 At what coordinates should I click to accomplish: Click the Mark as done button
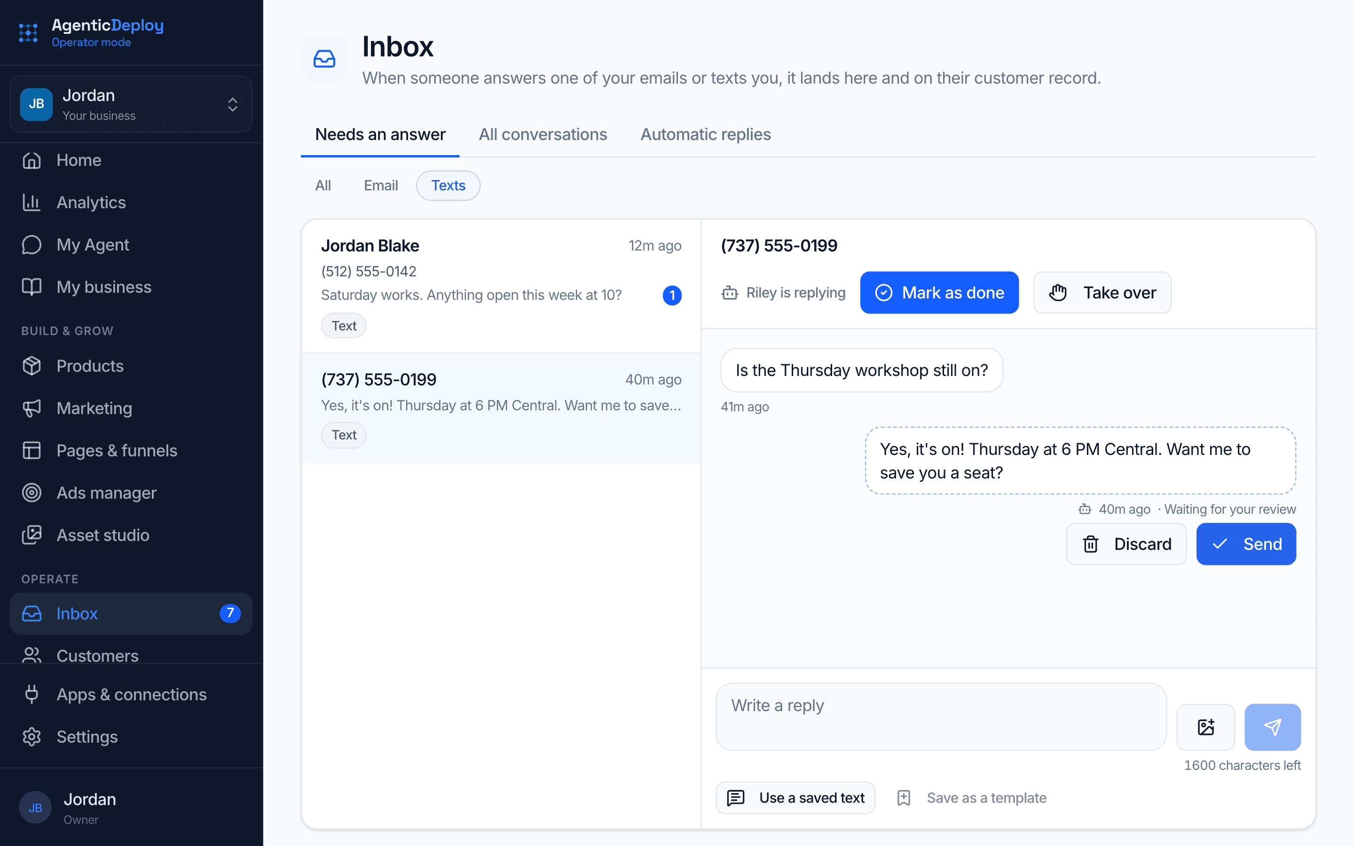(x=939, y=293)
